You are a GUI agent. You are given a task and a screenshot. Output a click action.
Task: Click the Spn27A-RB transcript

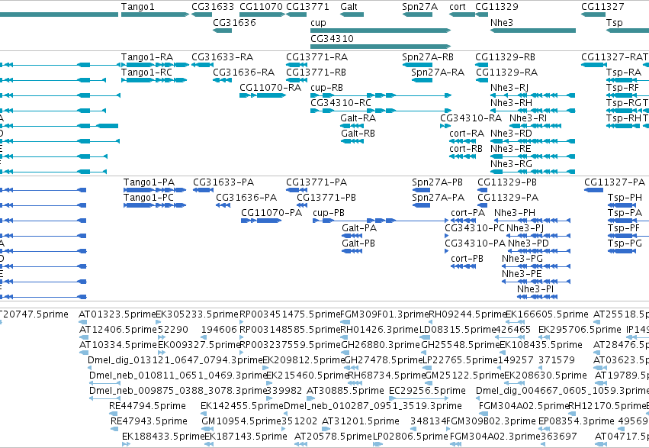pos(417,65)
